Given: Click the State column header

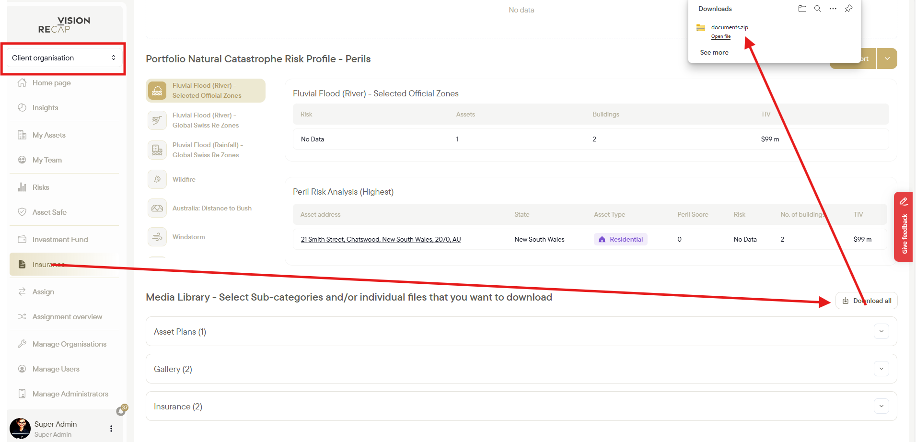Looking at the screenshot, I should coord(522,214).
